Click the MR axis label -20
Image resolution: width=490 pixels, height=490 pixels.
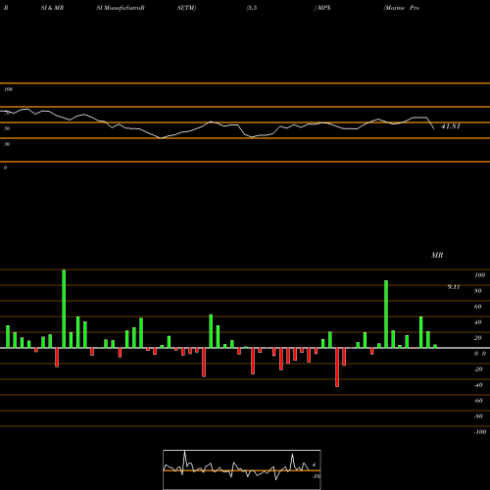click(x=478, y=369)
